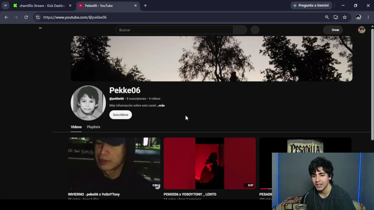Screen dimensions: 374x210
Task: Subscribe using the Suscribirse button
Action: 121,115
